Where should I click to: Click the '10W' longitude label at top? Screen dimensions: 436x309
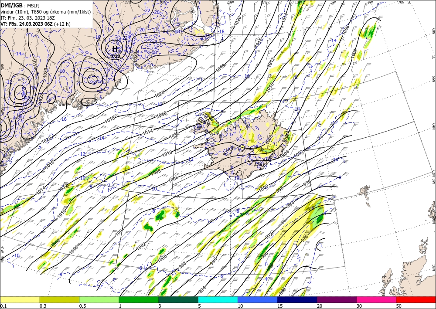click(x=298, y=2)
